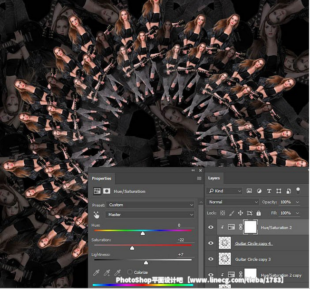
Task: Click the mask link icon on Hue/Saturation 2
Action: (x=241, y=227)
